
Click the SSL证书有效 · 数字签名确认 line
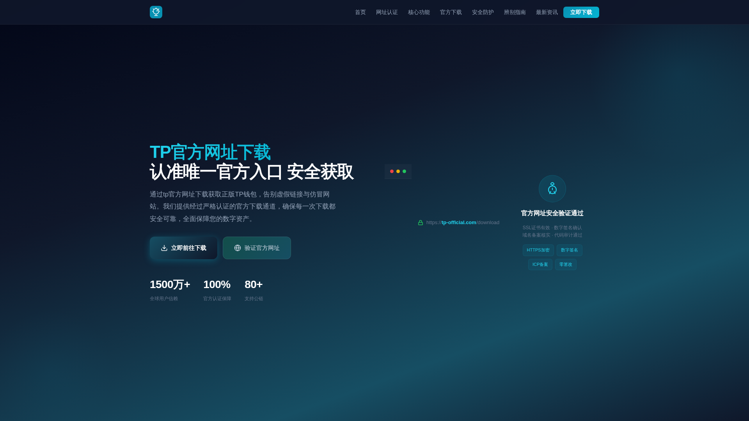coord(552,228)
